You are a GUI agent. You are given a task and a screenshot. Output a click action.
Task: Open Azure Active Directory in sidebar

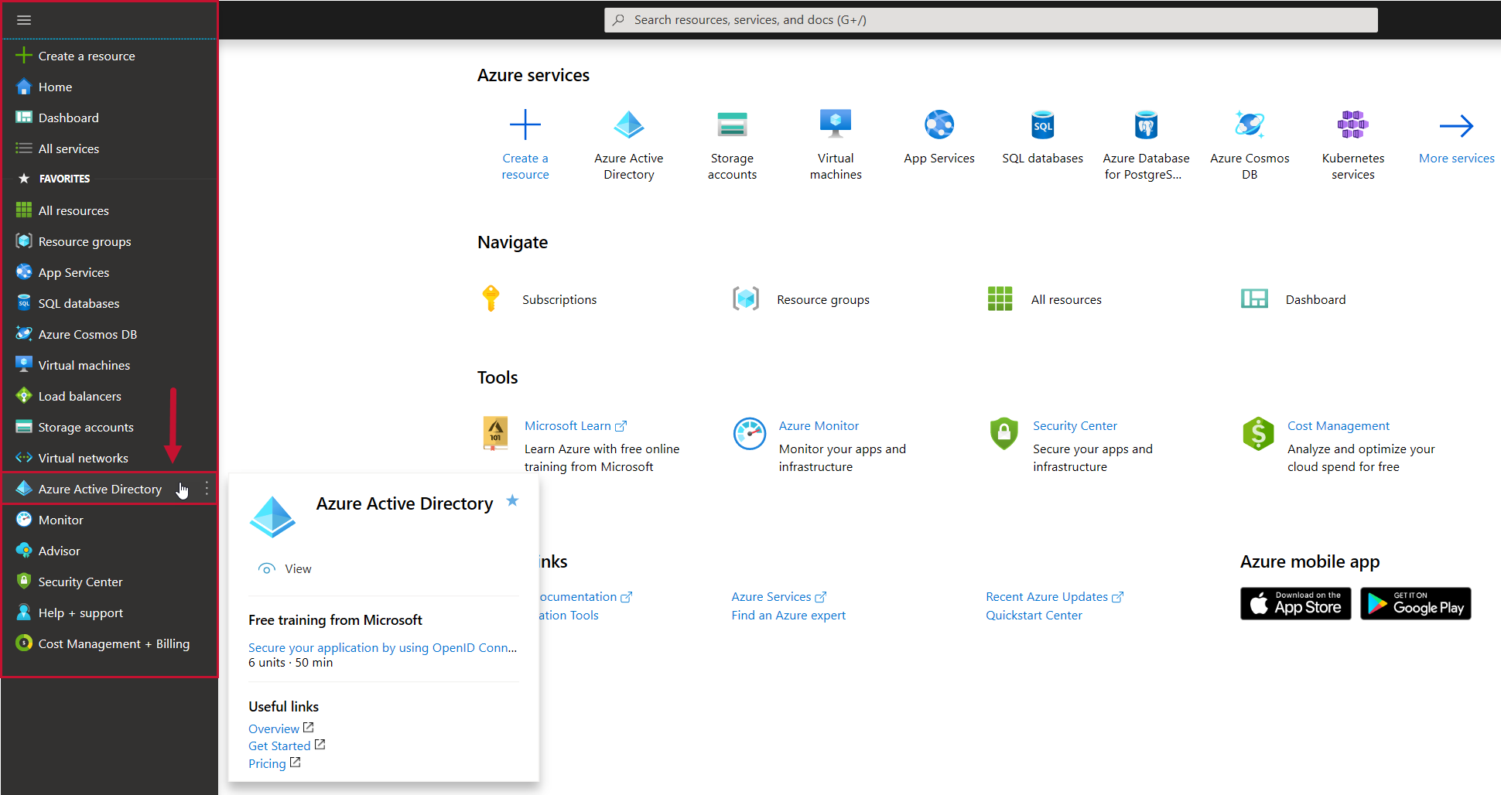[100, 489]
